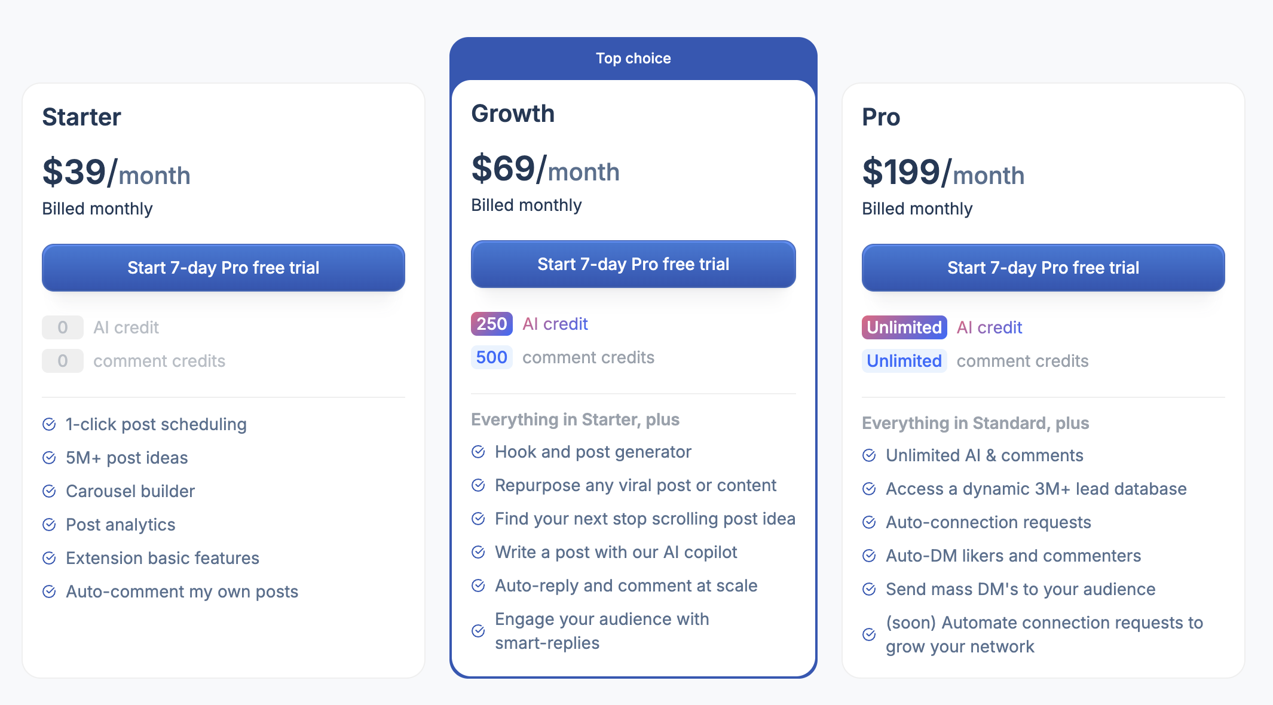Select the Growth plan heading
The height and width of the screenshot is (705, 1273).
click(x=513, y=114)
